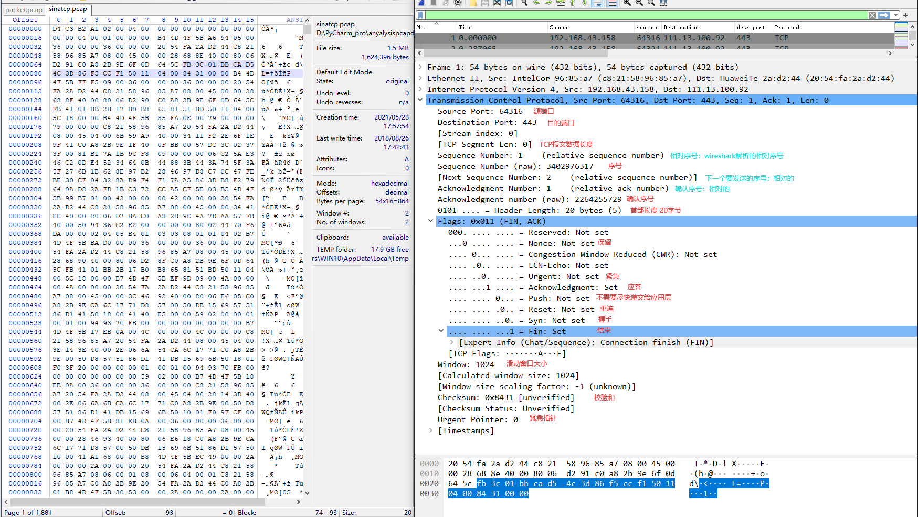The width and height of the screenshot is (918, 517).
Task: Go to last packet down-arrow icon
Action: click(585, 3)
